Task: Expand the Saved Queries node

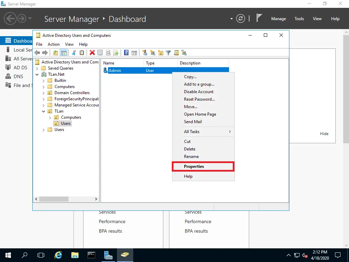Action: (x=37, y=68)
